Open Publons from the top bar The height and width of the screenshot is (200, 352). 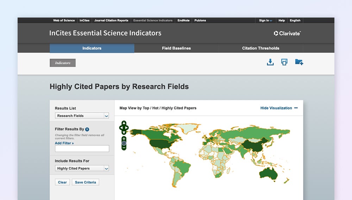click(x=200, y=20)
